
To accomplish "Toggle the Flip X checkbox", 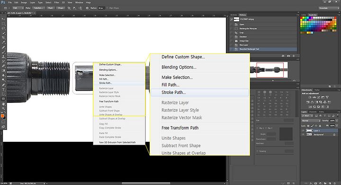I will pos(258,128).
